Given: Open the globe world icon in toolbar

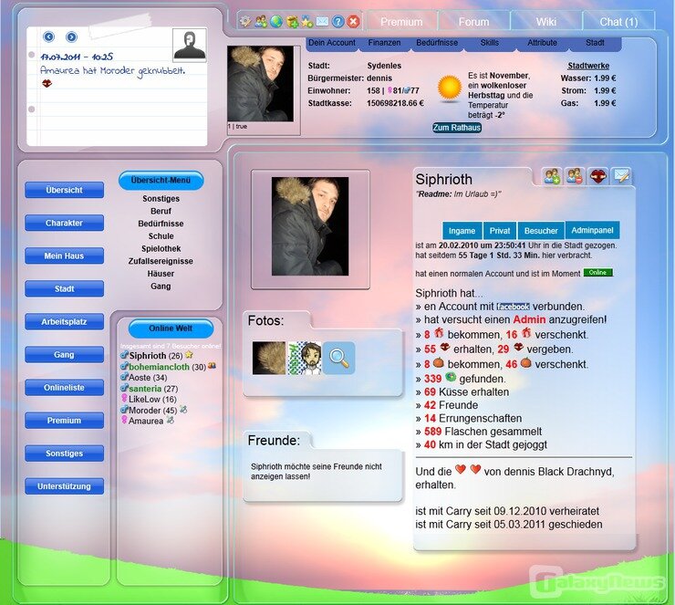Looking at the screenshot, I should pos(276,21).
